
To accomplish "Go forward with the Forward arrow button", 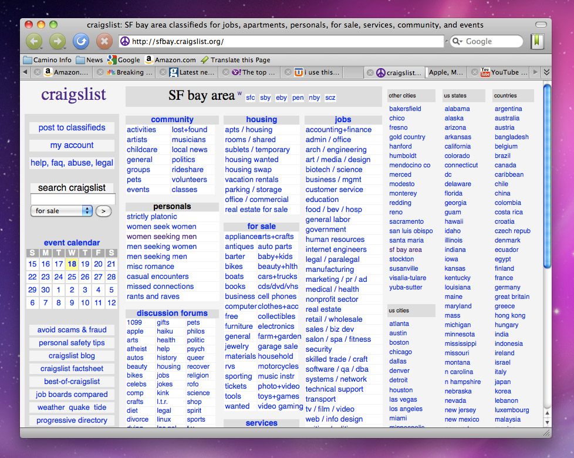I will coord(58,41).
